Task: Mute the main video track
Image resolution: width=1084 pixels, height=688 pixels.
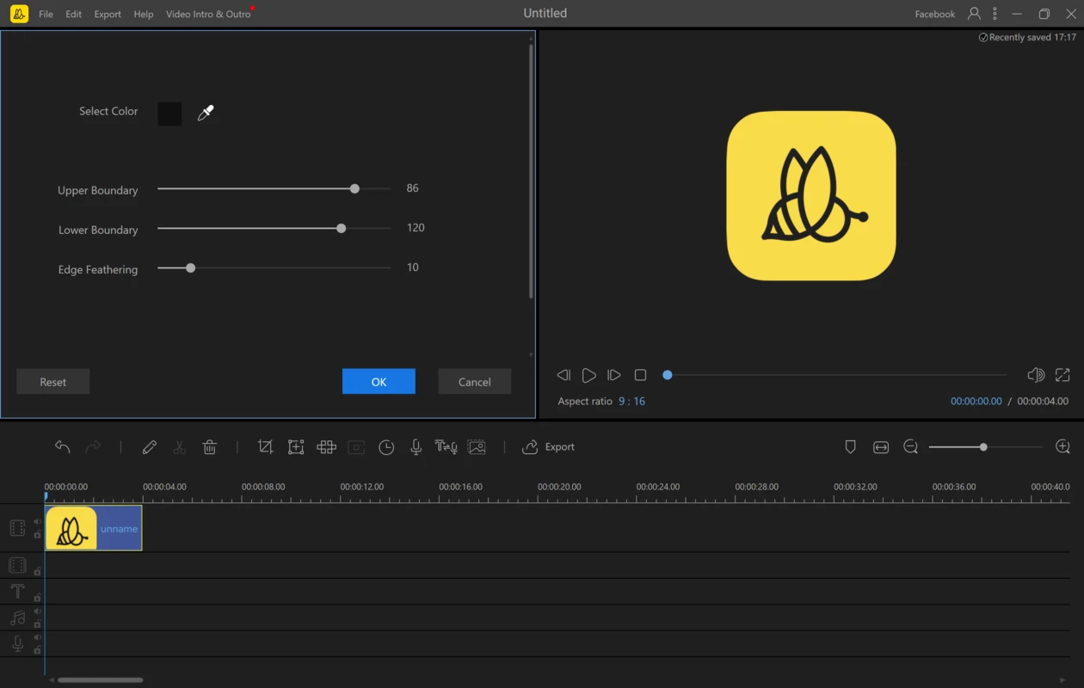Action: tap(37, 522)
